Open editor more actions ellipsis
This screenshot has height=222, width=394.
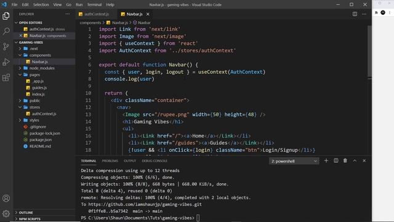pos(364,14)
